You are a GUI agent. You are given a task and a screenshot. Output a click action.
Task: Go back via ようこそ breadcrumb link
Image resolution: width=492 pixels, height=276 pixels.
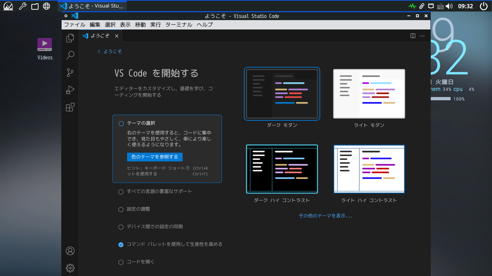[110, 51]
